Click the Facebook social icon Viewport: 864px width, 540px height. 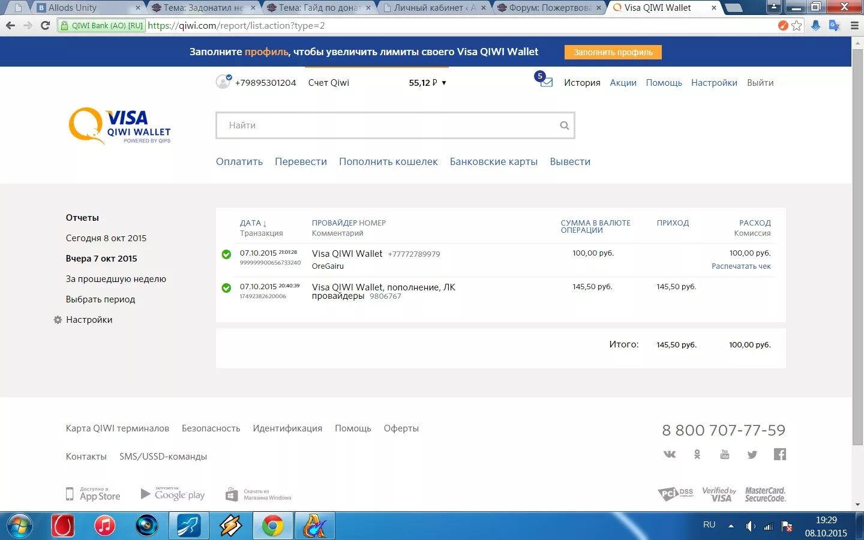pyautogui.click(x=779, y=454)
